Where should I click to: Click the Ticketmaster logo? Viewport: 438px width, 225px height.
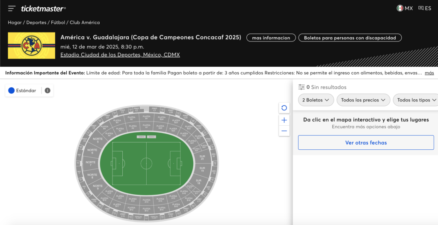pos(43,9)
